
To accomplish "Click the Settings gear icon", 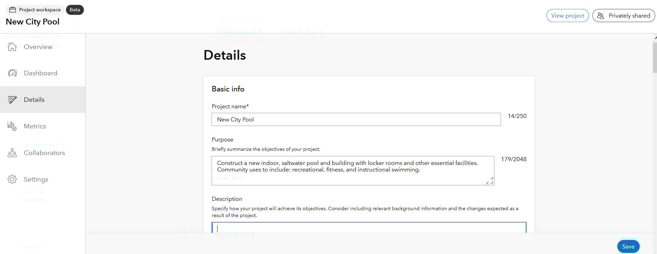I will [12, 179].
